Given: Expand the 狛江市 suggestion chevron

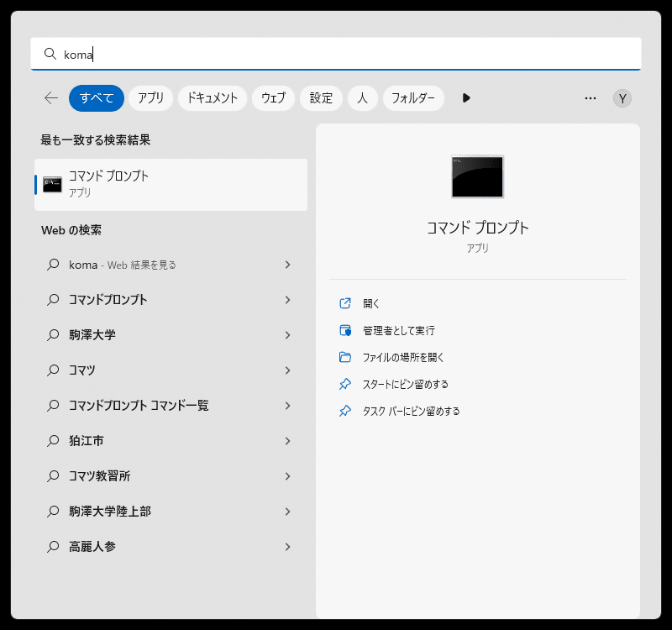Looking at the screenshot, I should (x=287, y=441).
